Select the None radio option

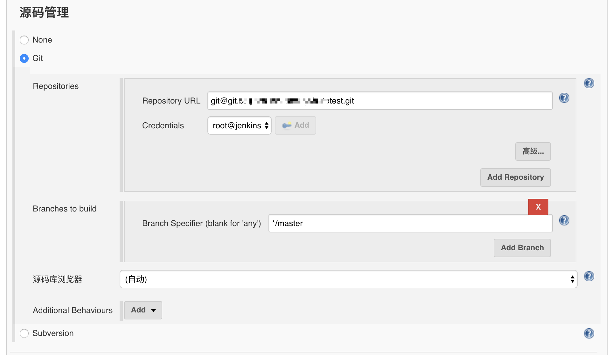[24, 40]
